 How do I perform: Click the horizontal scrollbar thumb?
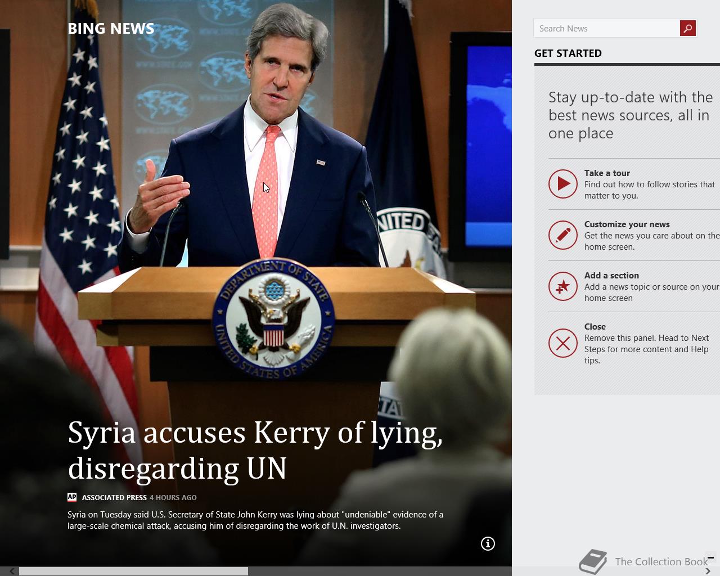click(x=134, y=571)
